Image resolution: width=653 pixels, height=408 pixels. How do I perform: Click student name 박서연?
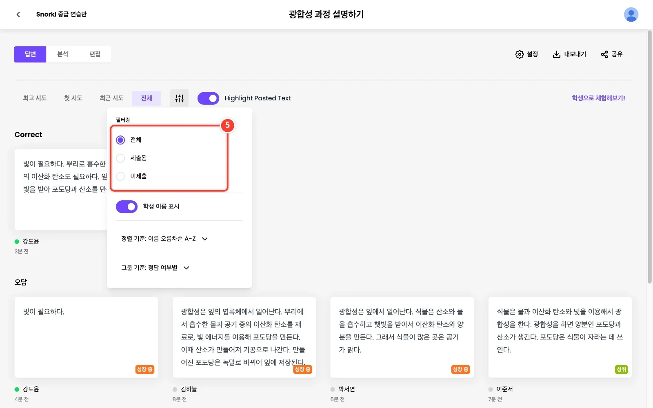346,389
